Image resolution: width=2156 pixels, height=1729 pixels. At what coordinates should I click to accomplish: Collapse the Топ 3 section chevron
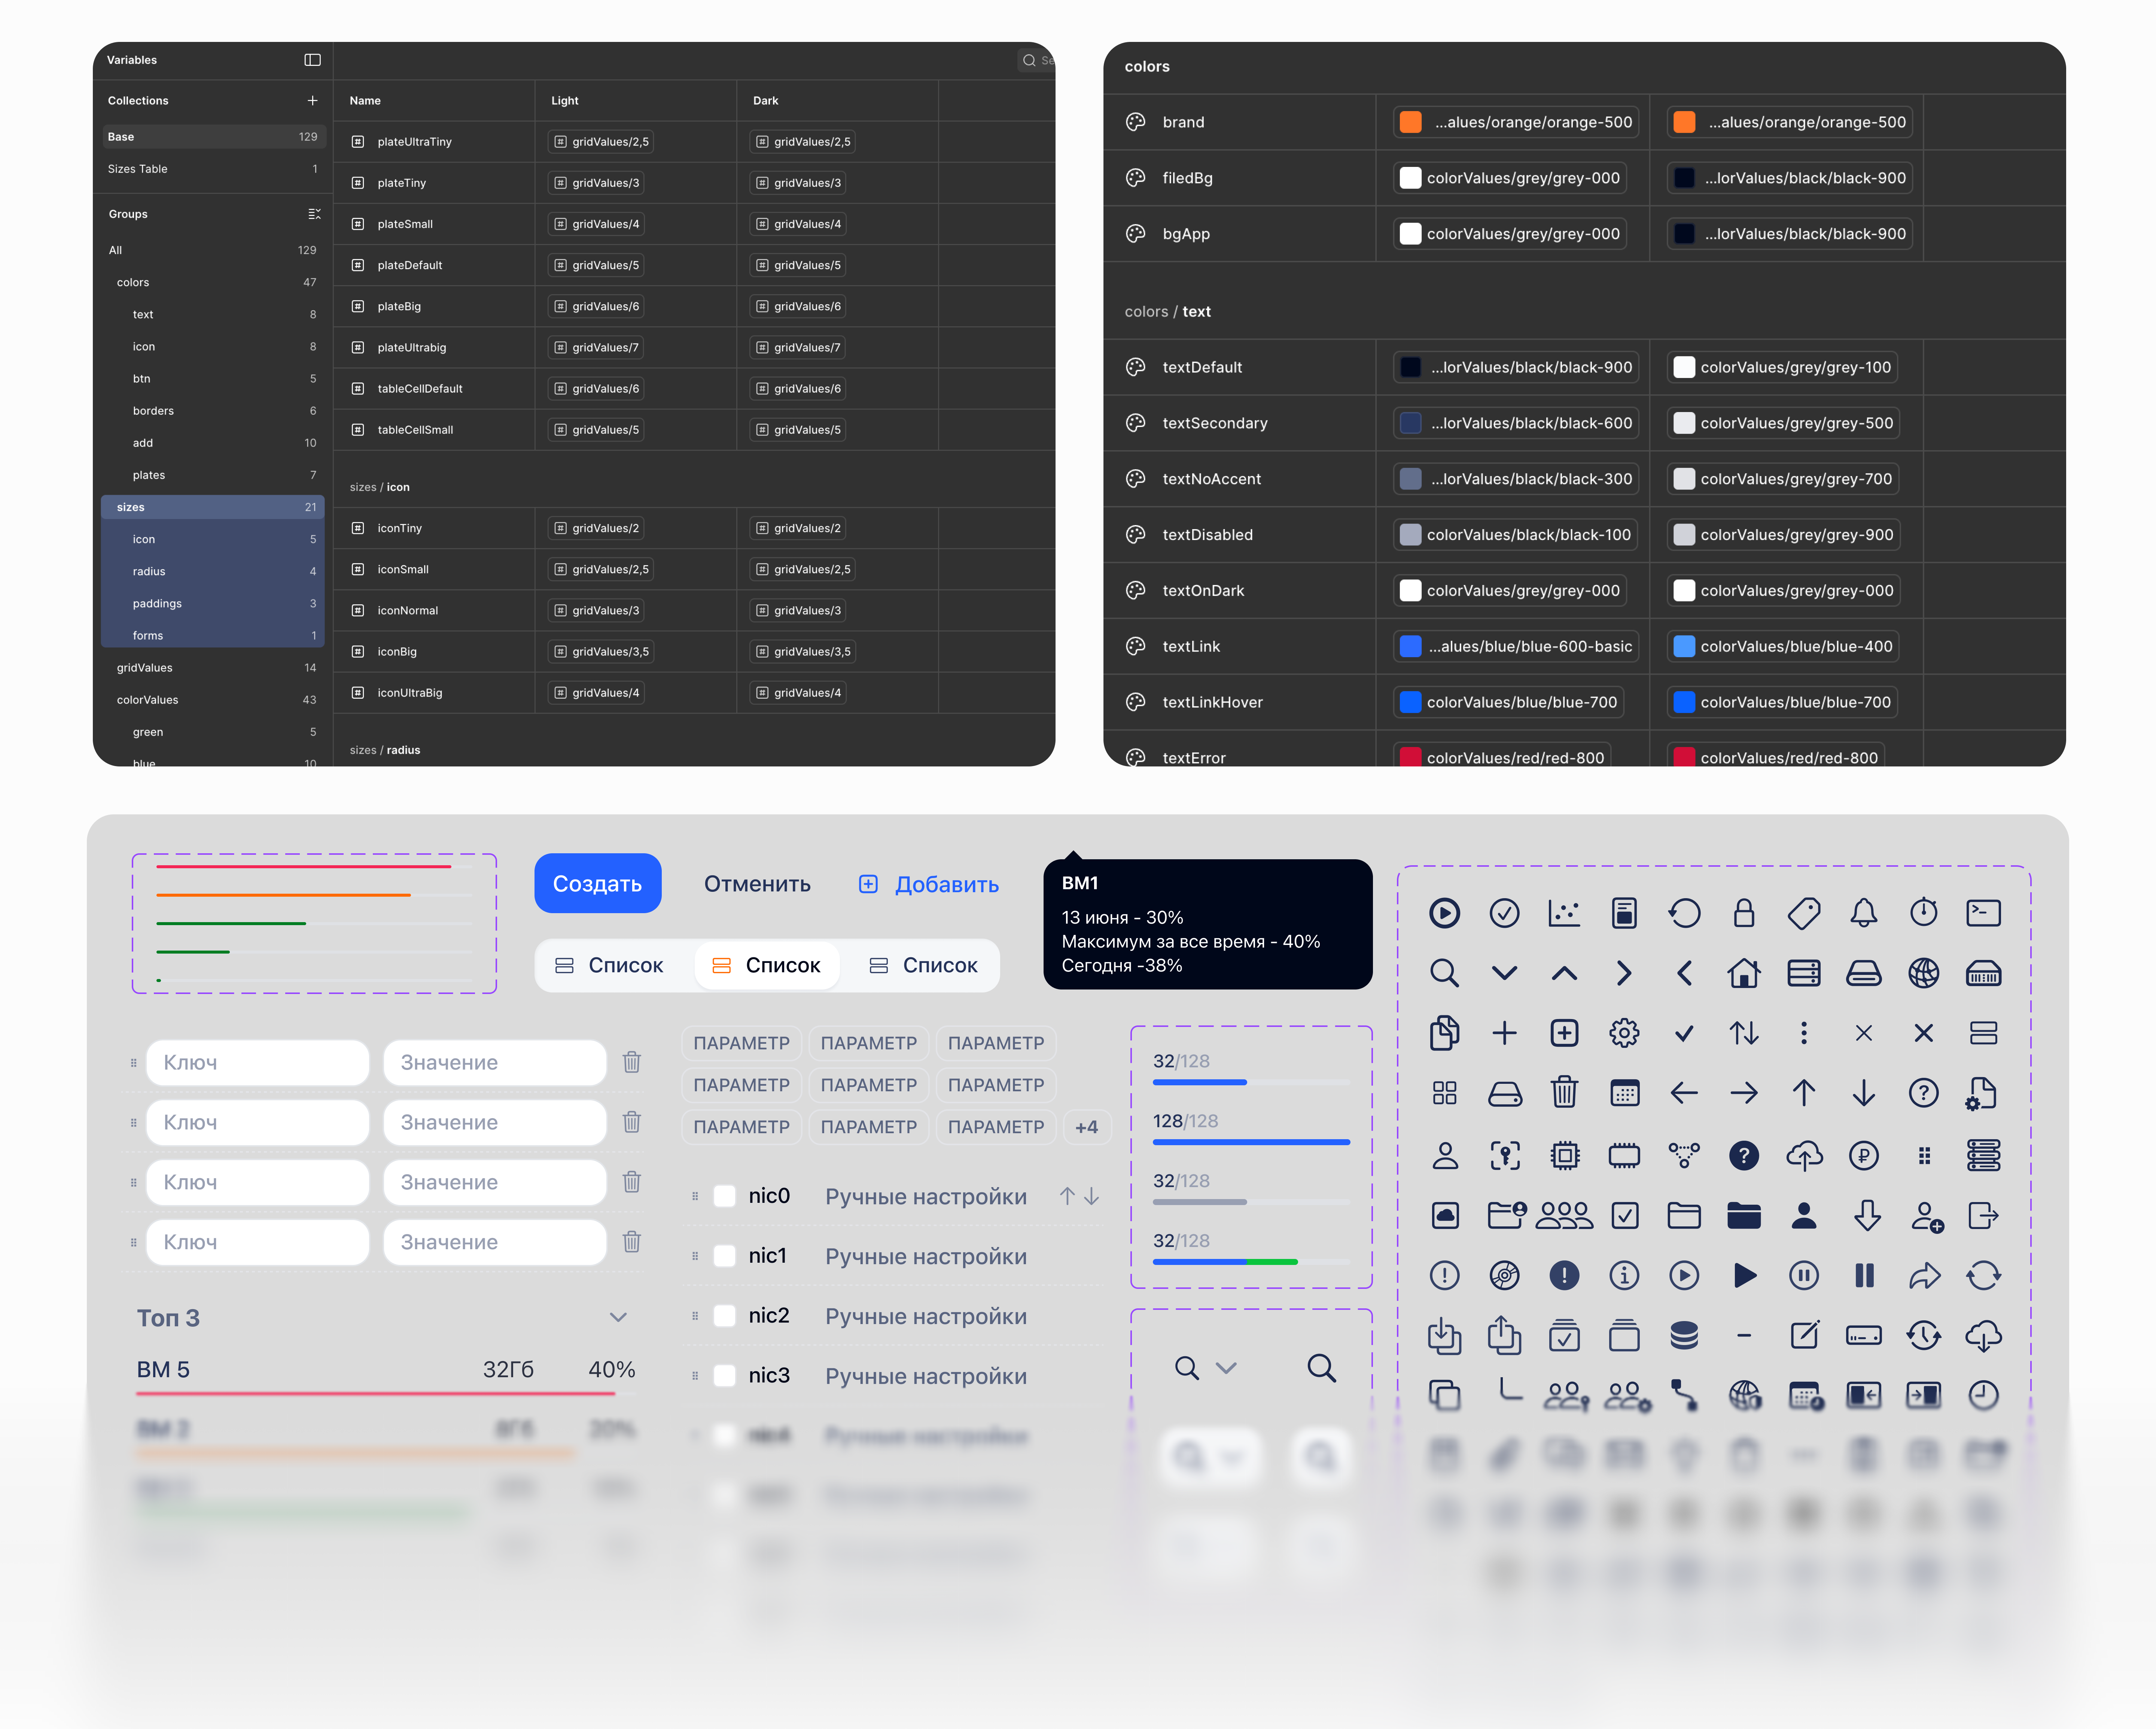[x=618, y=1317]
